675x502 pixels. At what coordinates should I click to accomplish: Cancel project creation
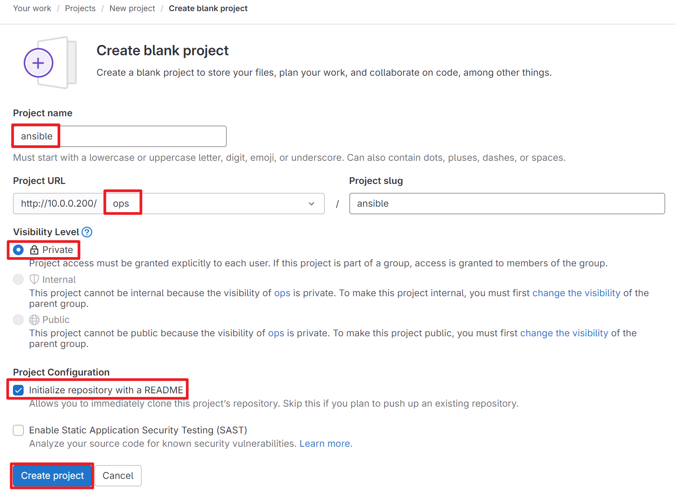[118, 476]
